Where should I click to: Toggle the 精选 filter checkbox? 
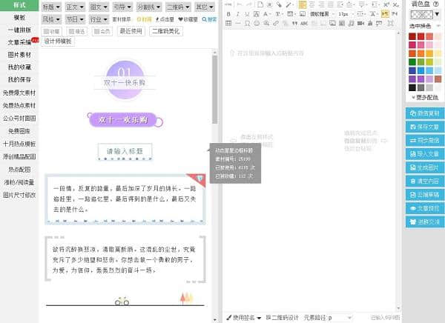click(76, 31)
